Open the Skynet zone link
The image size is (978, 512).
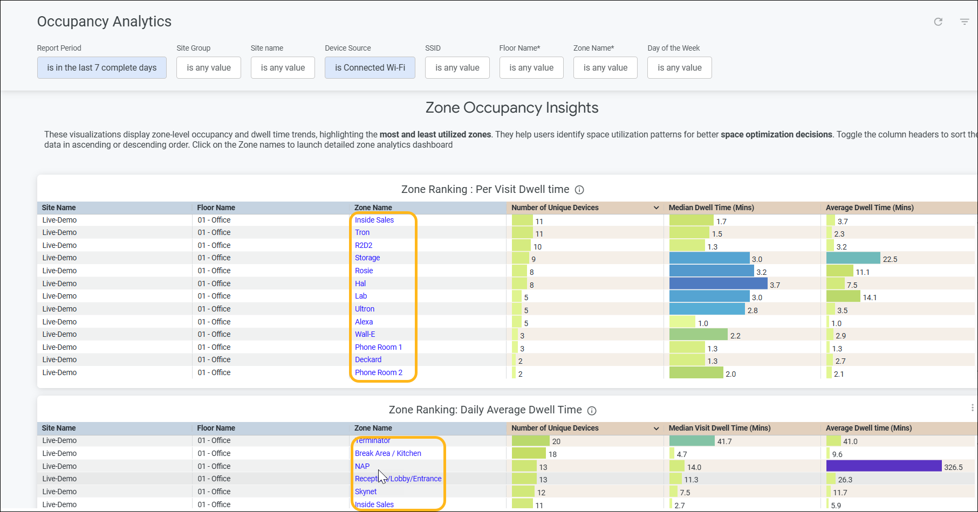(x=366, y=492)
